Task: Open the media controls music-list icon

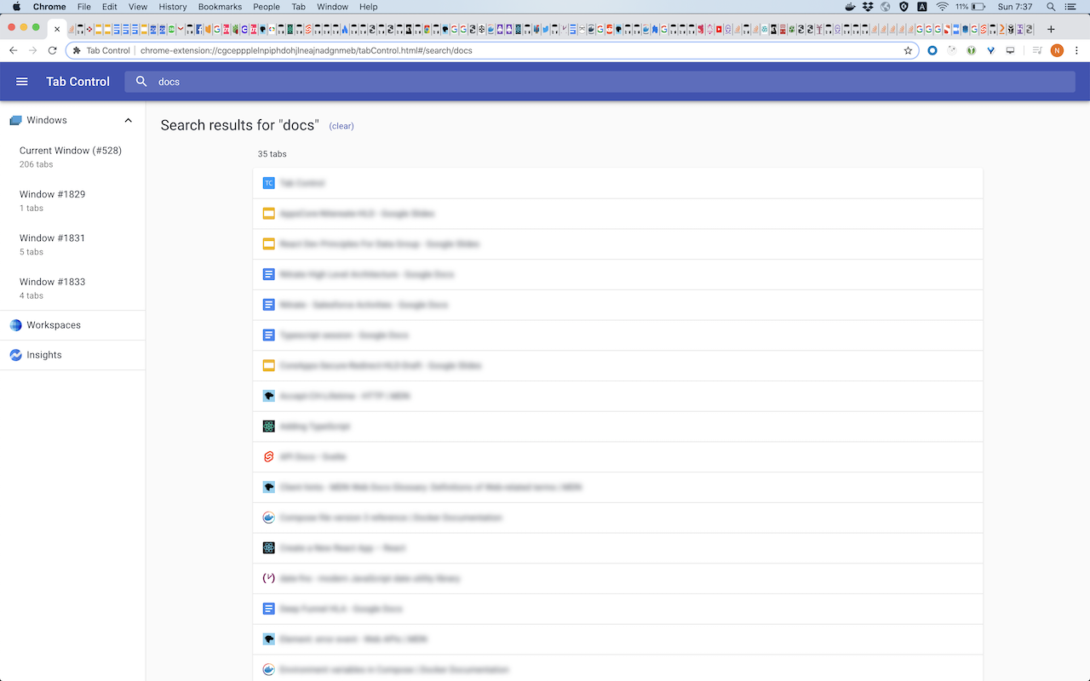Action: click(x=1036, y=50)
